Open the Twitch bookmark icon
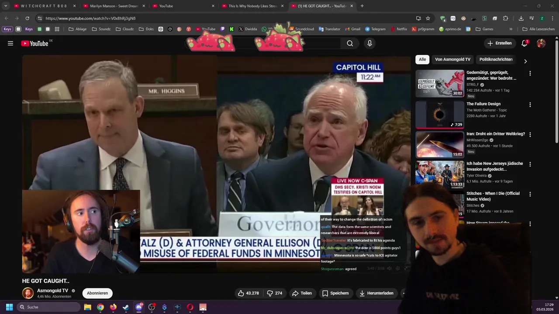 223,29
